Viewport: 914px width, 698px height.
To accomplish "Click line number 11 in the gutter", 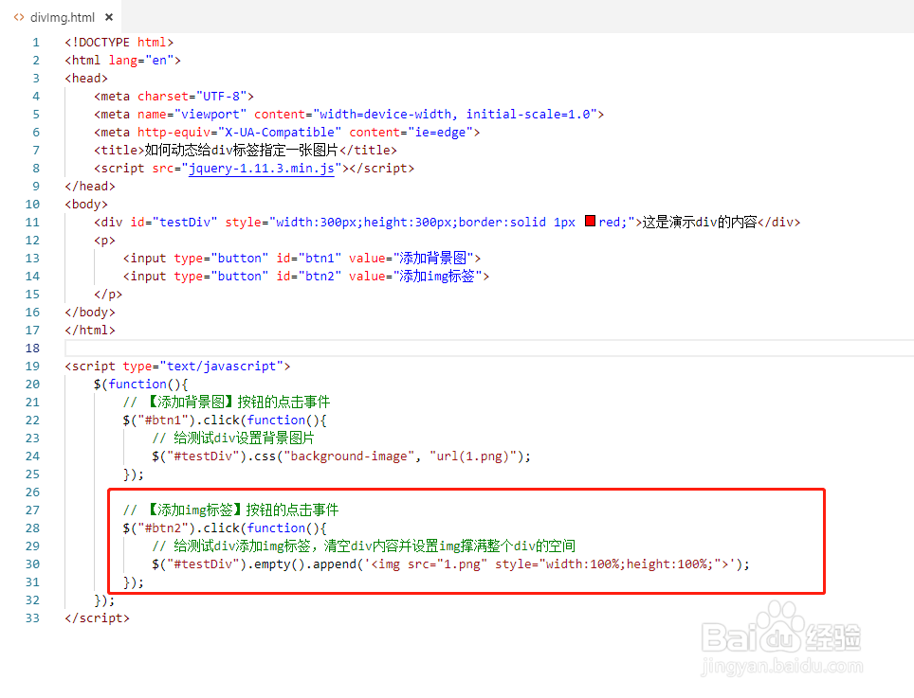I will coord(32,223).
